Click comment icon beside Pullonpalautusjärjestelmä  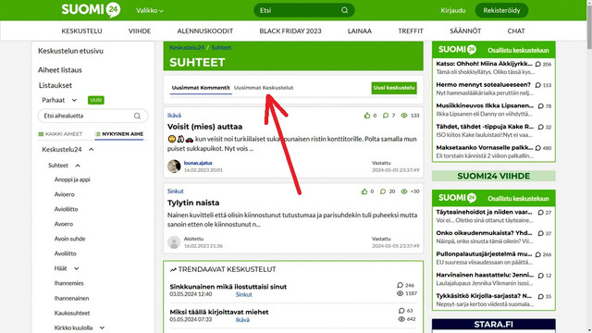click(538, 254)
